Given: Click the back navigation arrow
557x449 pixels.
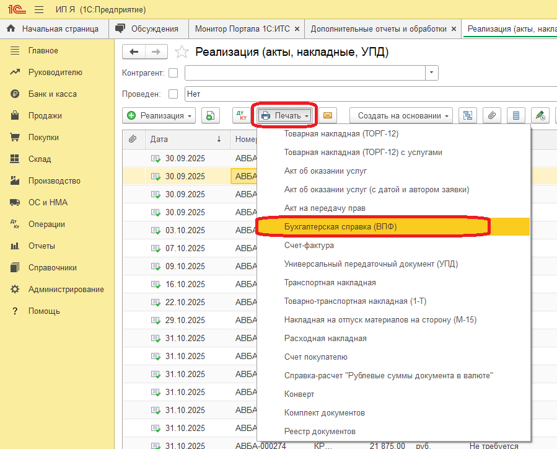Looking at the screenshot, I should pos(134,52).
